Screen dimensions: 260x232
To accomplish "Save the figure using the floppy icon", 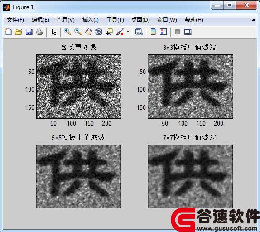I will point(29,32).
